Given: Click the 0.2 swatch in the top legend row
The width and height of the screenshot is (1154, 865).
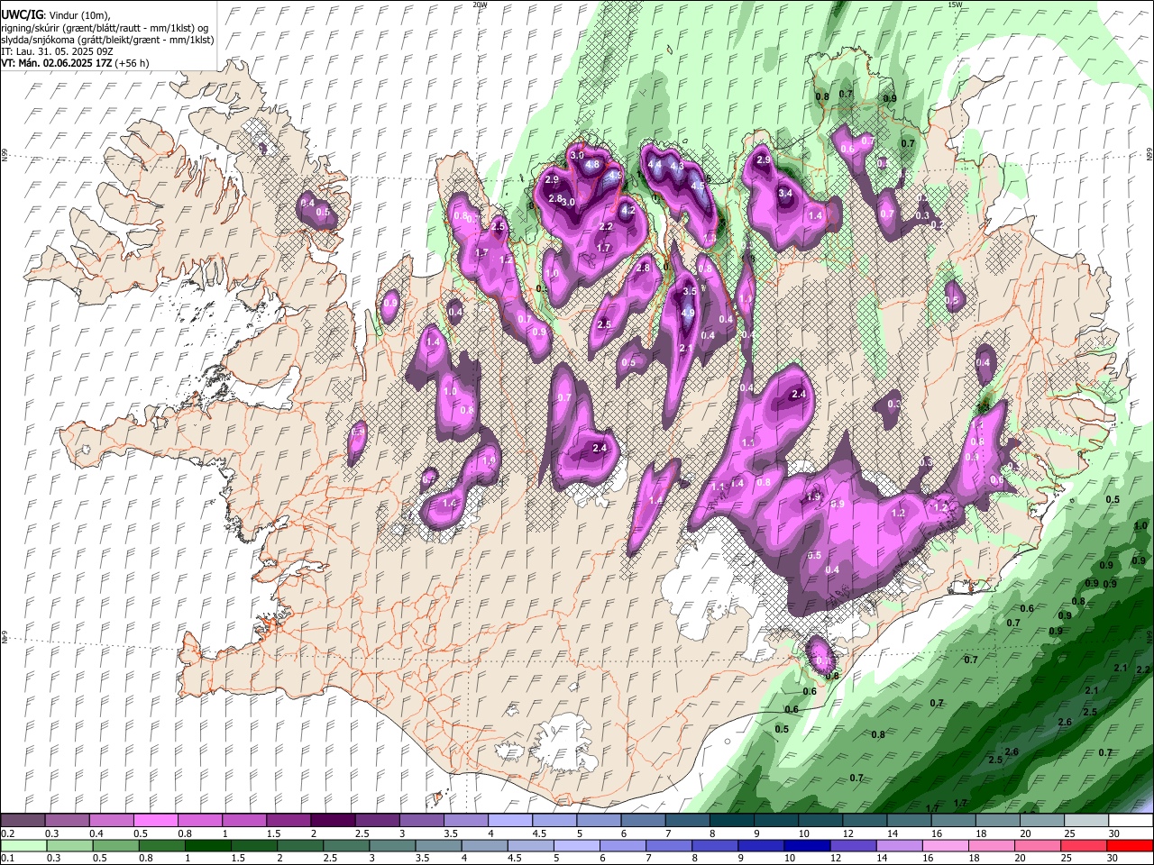Looking at the screenshot, I should [23, 821].
